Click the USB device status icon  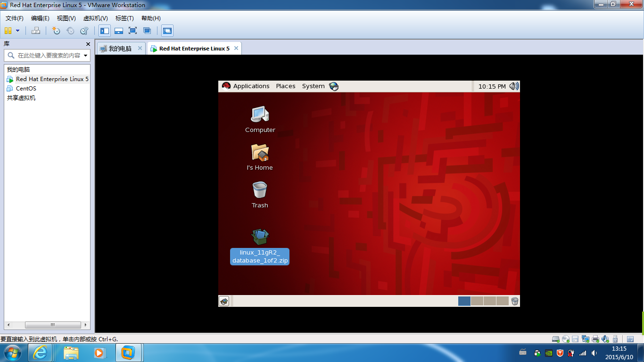tap(615, 339)
